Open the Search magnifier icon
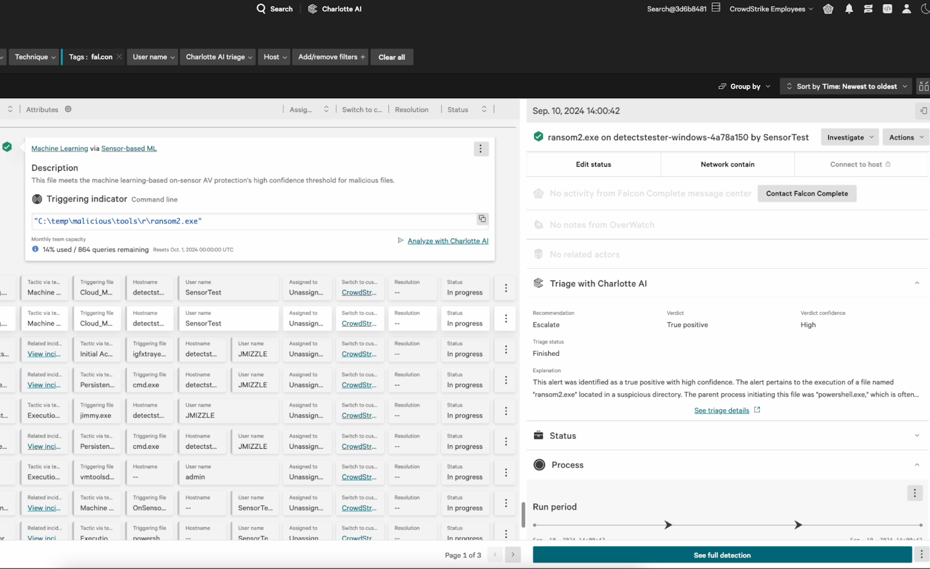The width and height of the screenshot is (930, 569). (261, 9)
